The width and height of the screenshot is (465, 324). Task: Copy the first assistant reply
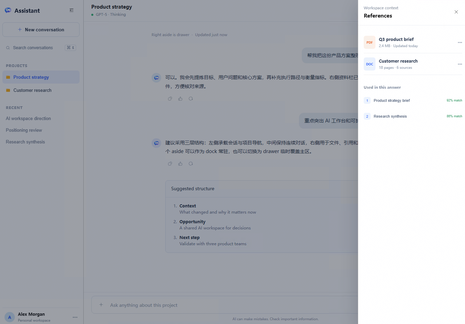170,99
